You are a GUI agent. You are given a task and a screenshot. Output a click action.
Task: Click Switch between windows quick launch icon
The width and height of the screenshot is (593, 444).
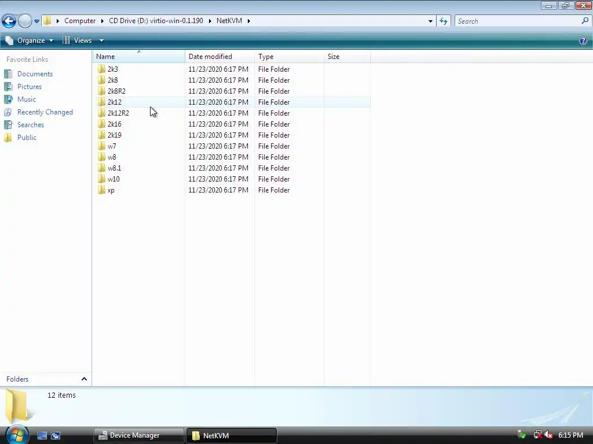(x=56, y=436)
